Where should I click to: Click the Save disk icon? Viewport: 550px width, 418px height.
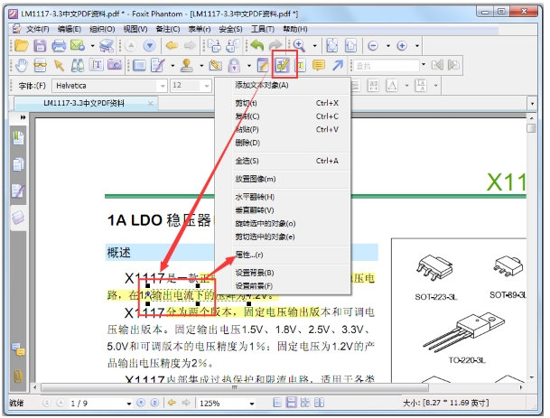pyautogui.click(x=40, y=45)
